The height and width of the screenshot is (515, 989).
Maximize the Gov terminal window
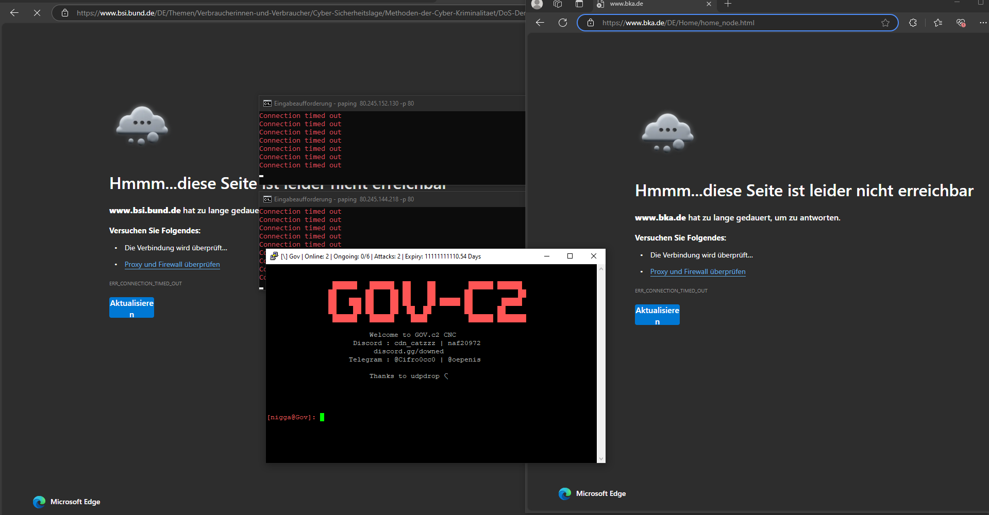click(x=570, y=256)
